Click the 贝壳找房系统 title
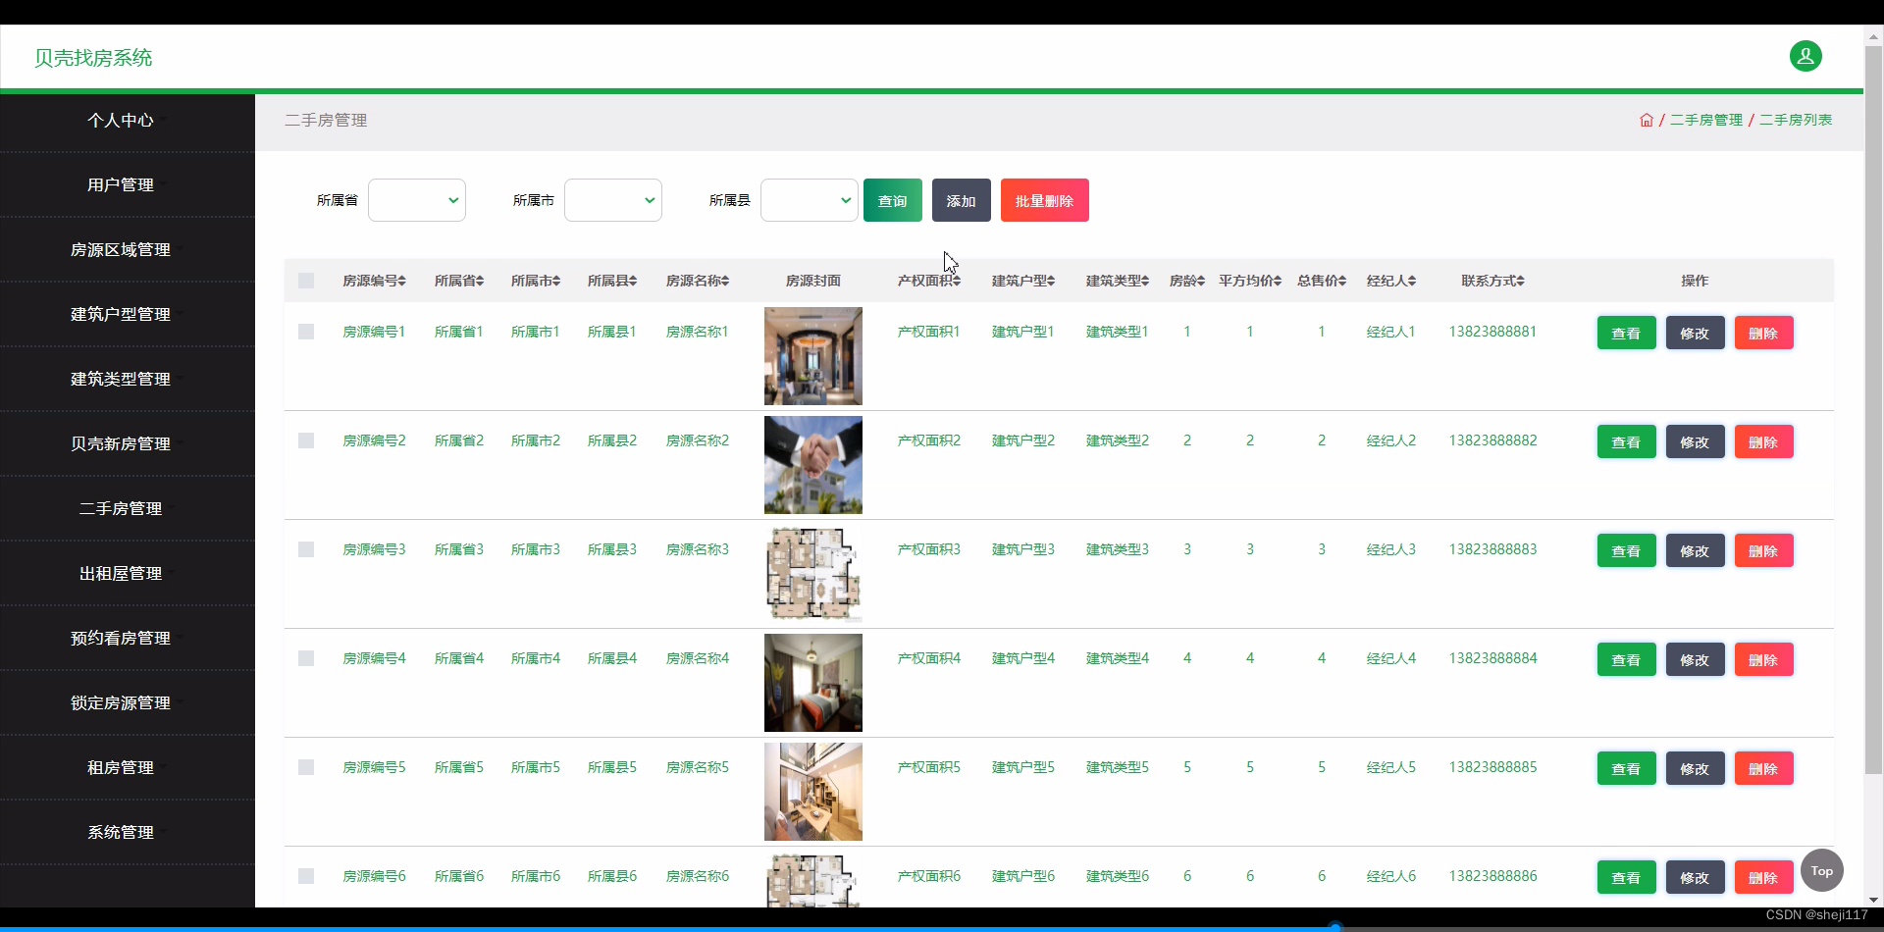Screen dimensions: 1884x932 [x=93, y=58]
